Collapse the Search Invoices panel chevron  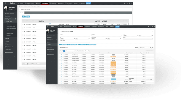[152, 32]
